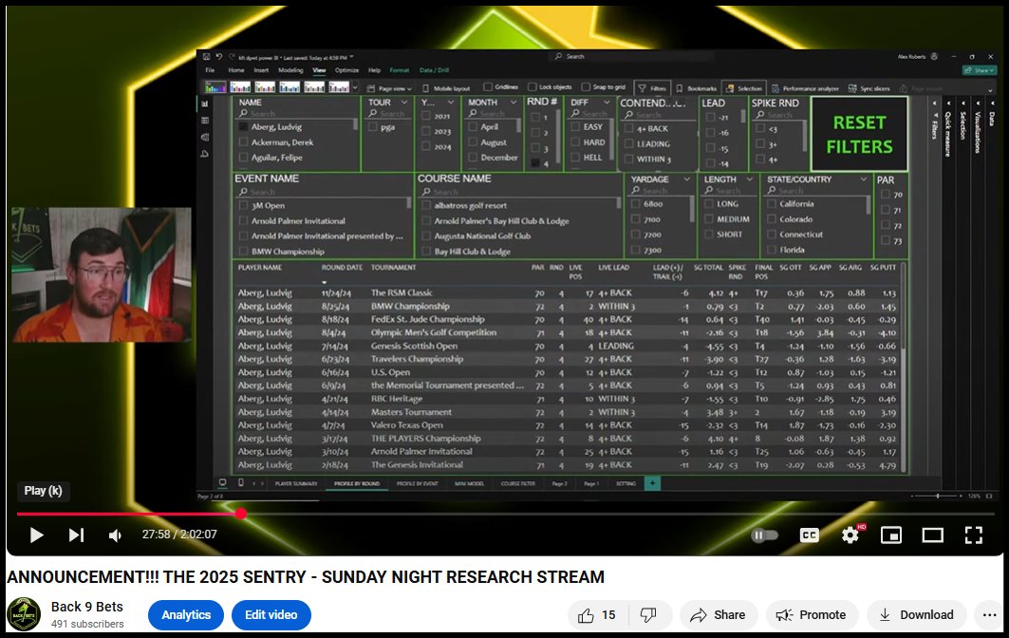The height and width of the screenshot is (638, 1009).
Task: Download the video
Action: (x=916, y=615)
